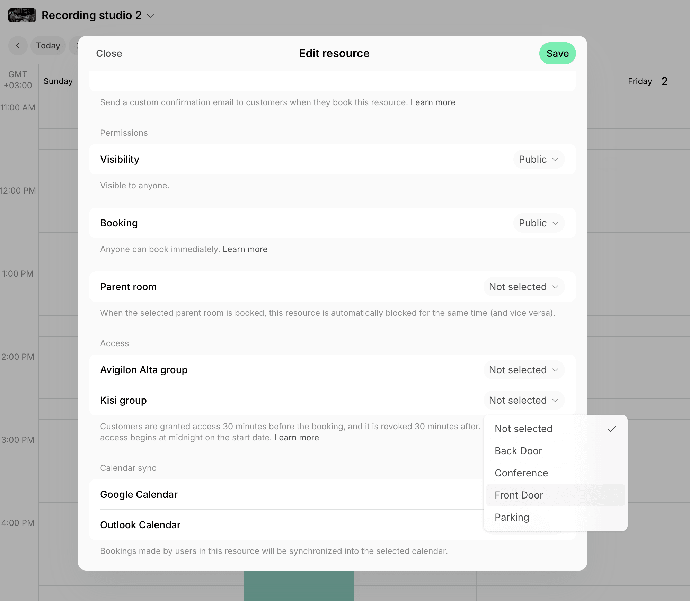Close the Edit resource dialog
Screen dimensions: 690x601
click(109, 53)
